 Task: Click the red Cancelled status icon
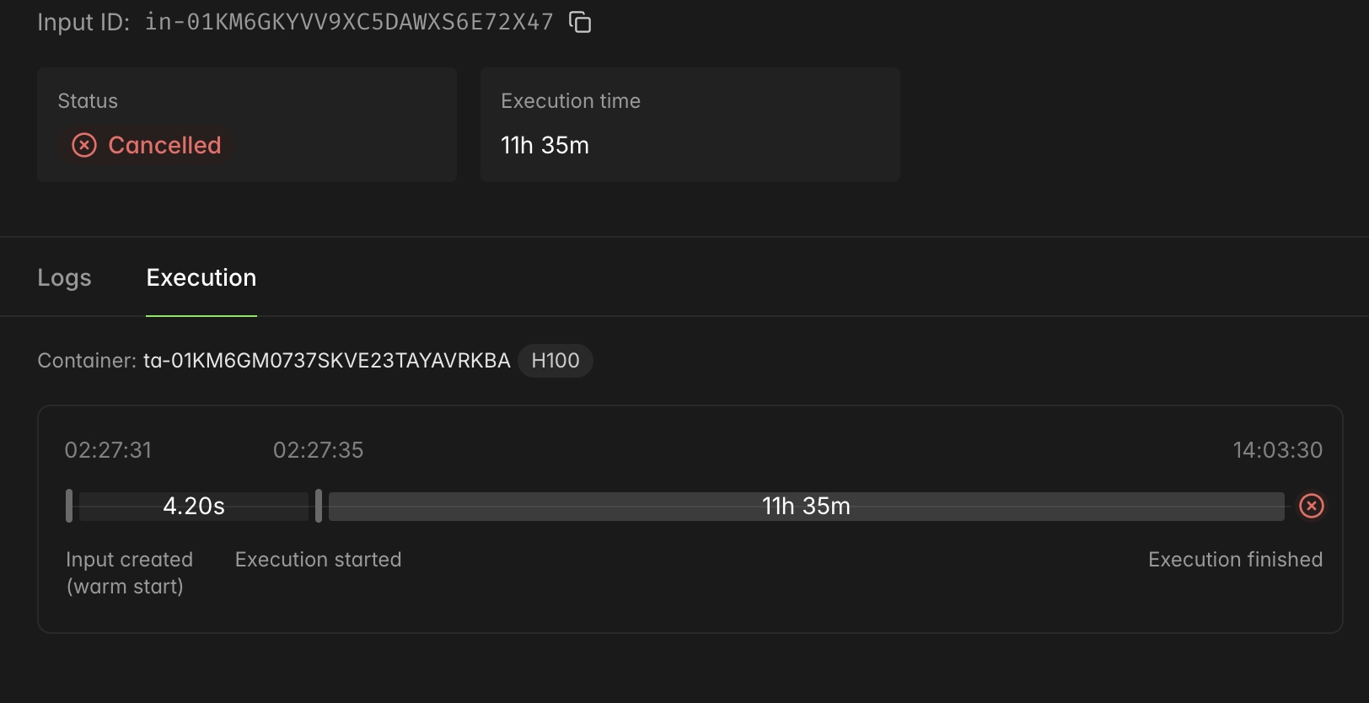tap(84, 145)
